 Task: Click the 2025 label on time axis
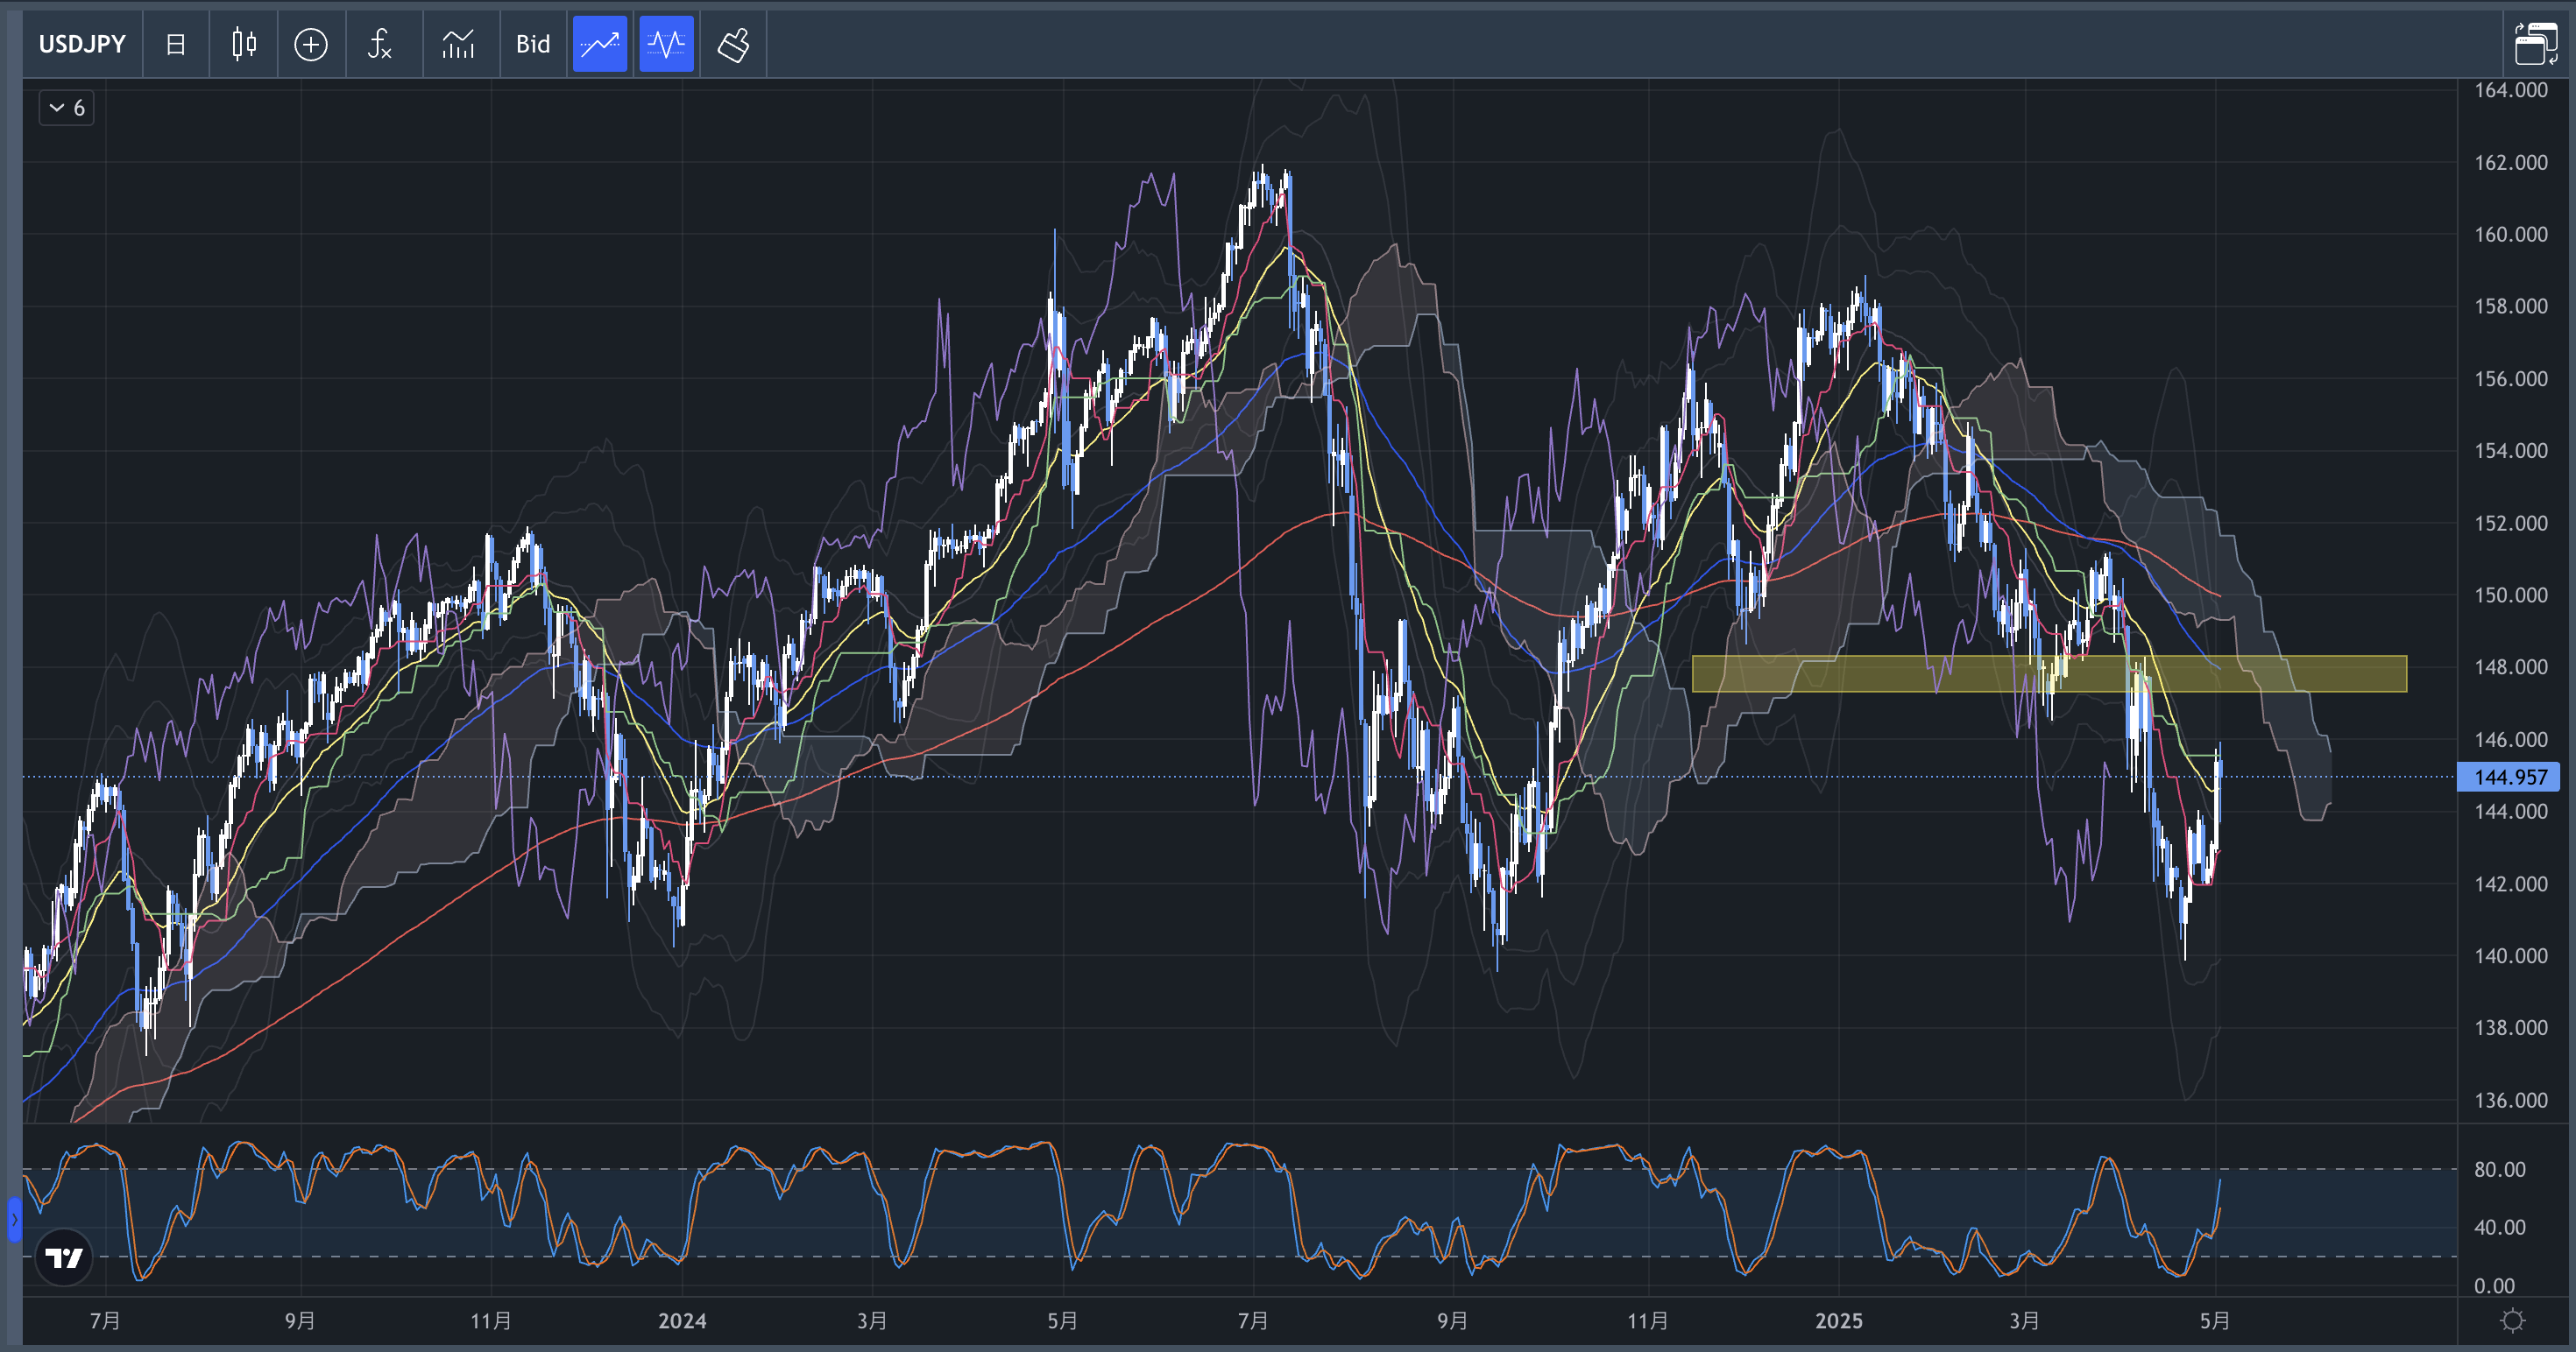tap(1838, 1321)
